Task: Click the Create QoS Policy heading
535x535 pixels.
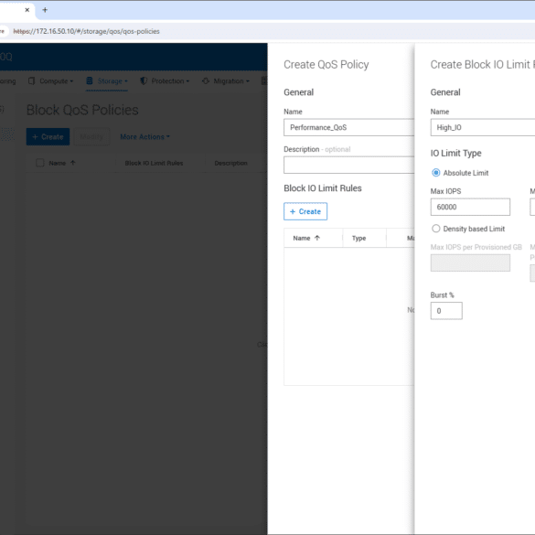Action: 326,65
